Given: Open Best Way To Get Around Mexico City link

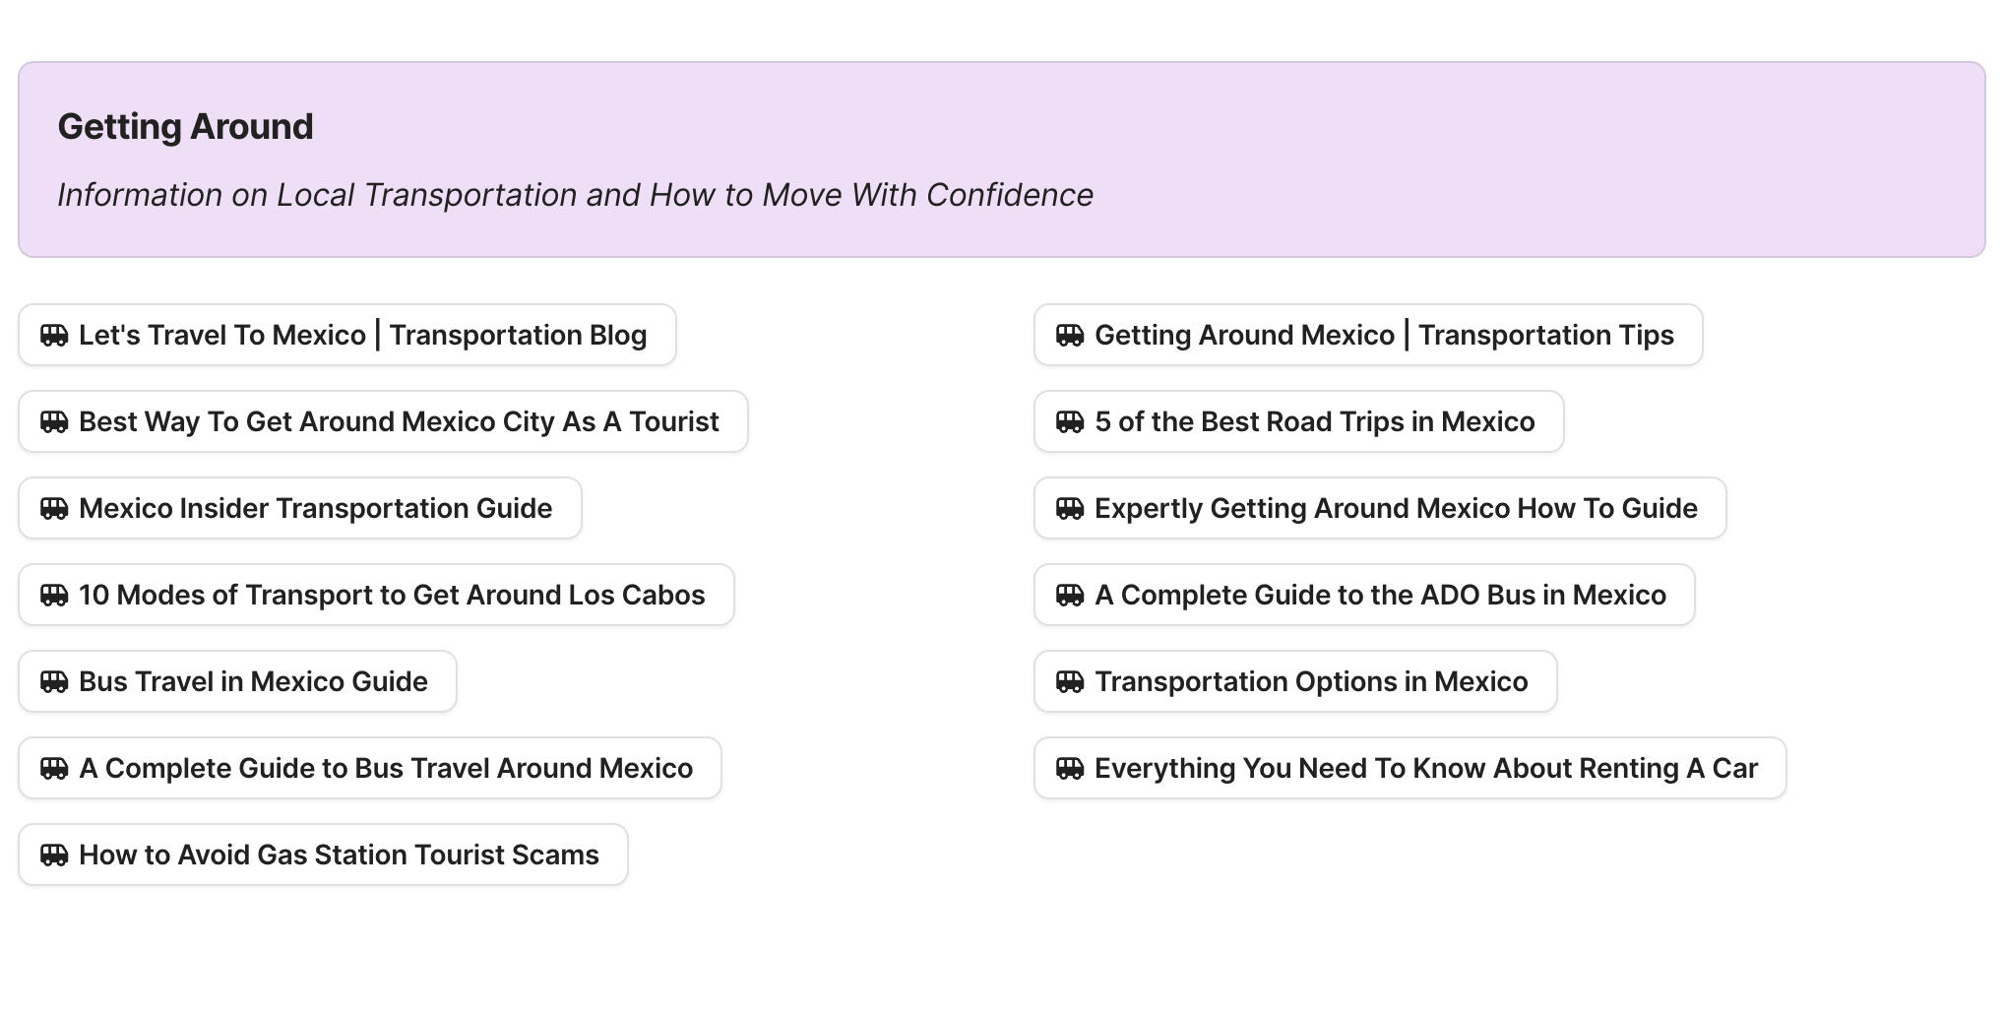Looking at the screenshot, I should click(x=399, y=422).
